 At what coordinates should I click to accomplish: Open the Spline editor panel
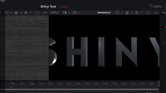point(155,6)
